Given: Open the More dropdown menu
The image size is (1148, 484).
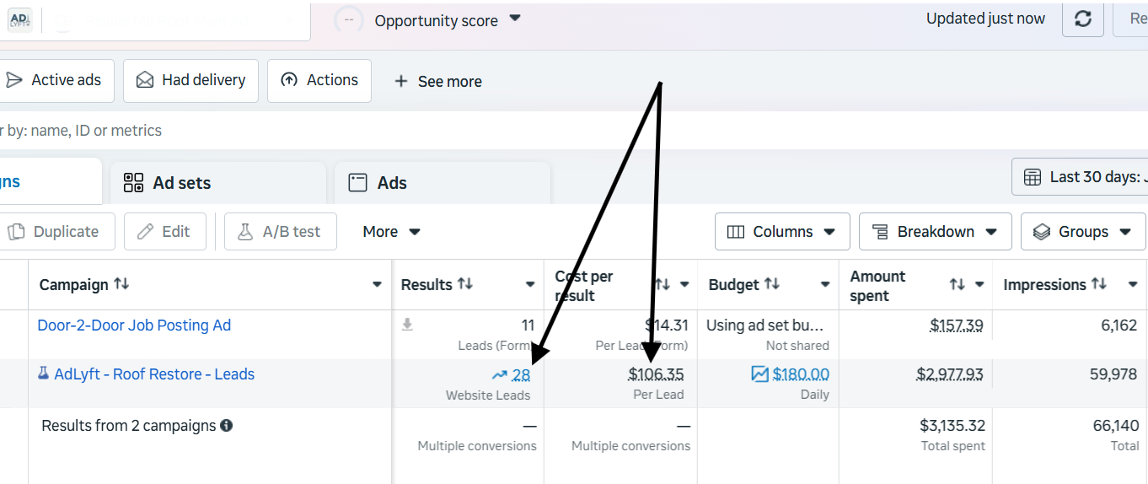Looking at the screenshot, I should point(391,232).
